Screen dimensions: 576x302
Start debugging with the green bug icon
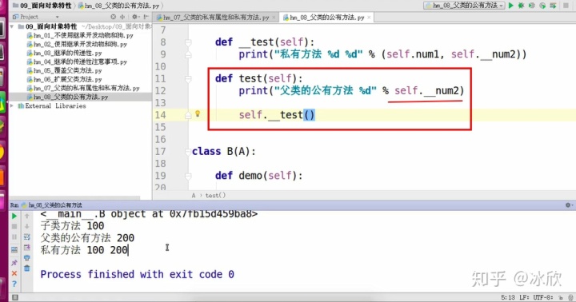click(521, 5)
